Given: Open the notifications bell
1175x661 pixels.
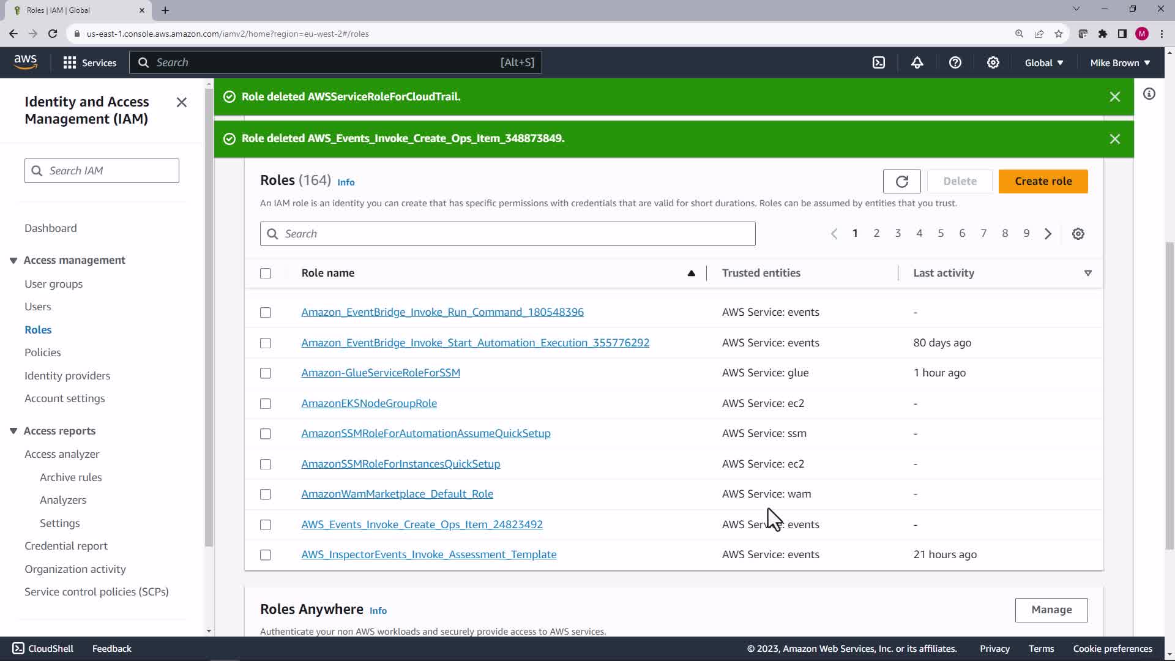Looking at the screenshot, I should click(x=917, y=62).
